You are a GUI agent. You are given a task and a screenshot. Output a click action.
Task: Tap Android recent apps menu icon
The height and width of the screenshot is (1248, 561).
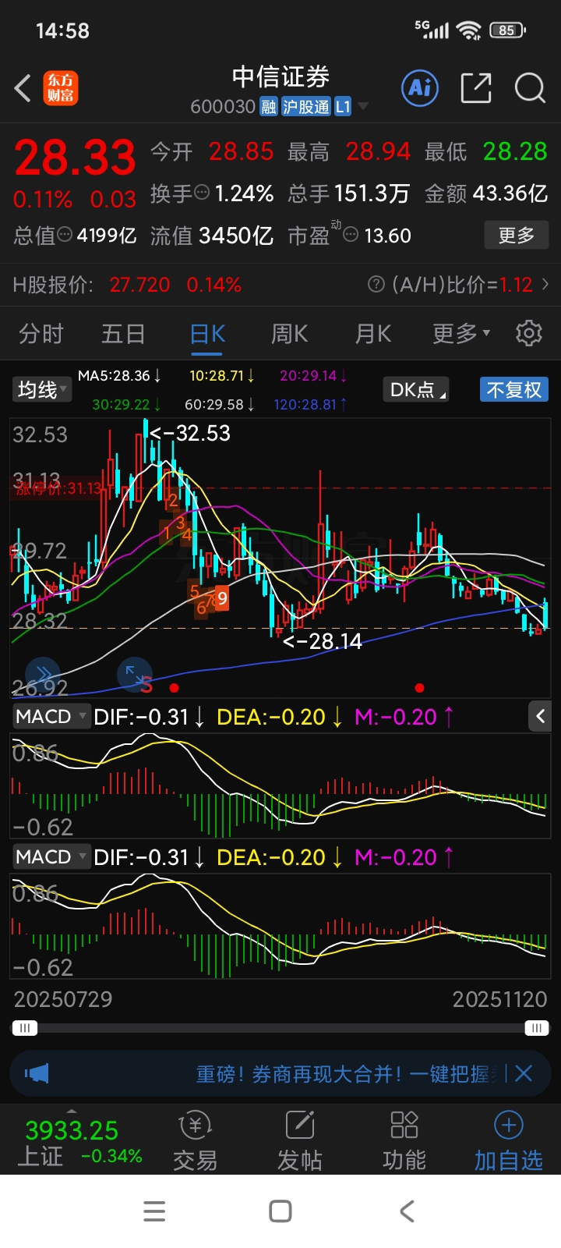click(154, 1211)
